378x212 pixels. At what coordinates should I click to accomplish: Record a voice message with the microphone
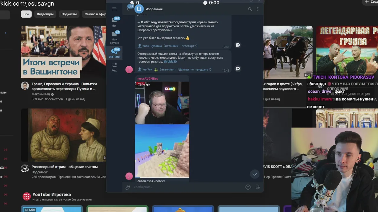[258, 187]
